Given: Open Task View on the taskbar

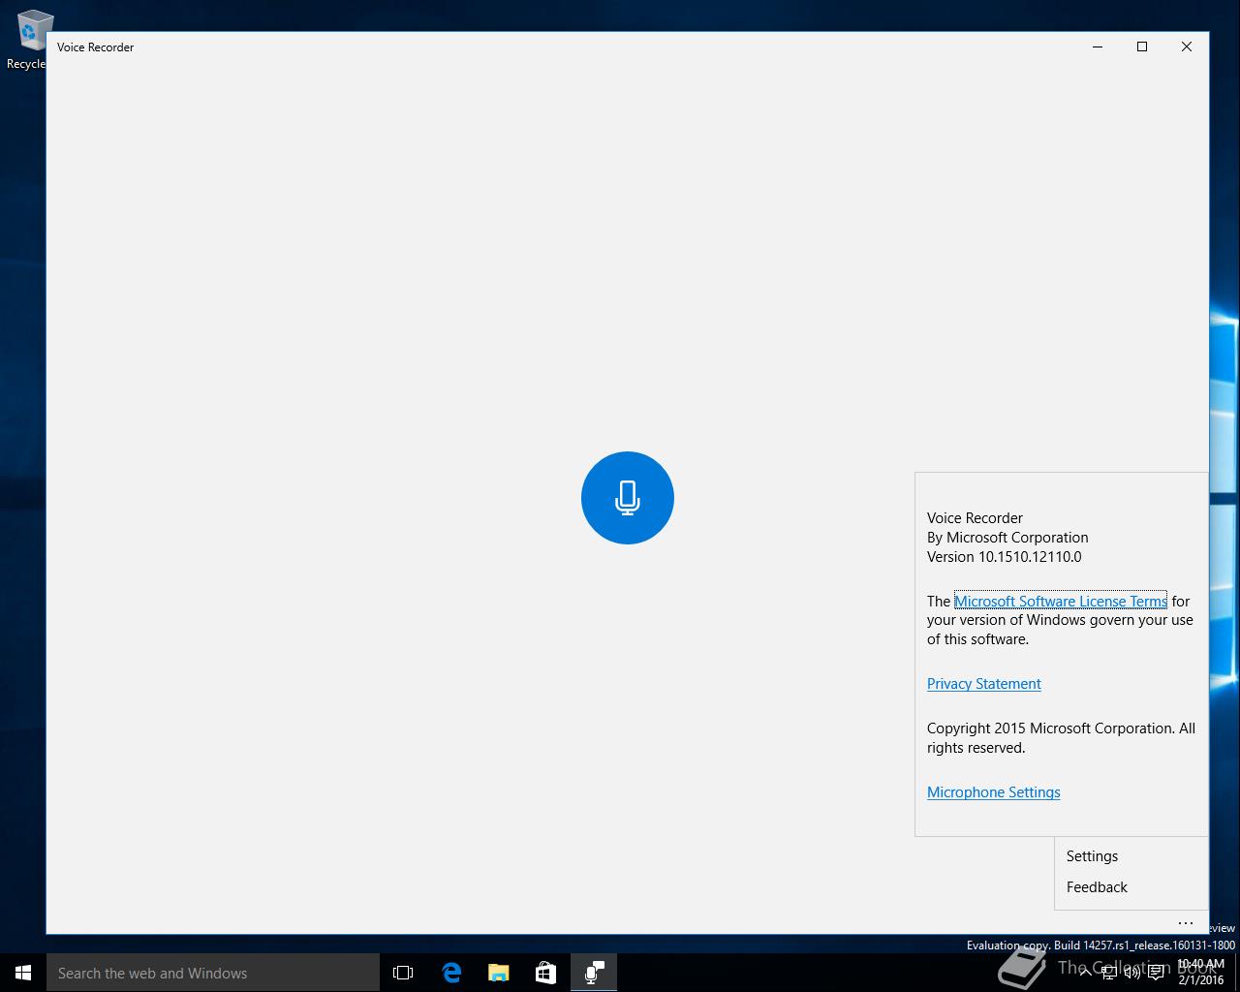Looking at the screenshot, I should point(403,973).
